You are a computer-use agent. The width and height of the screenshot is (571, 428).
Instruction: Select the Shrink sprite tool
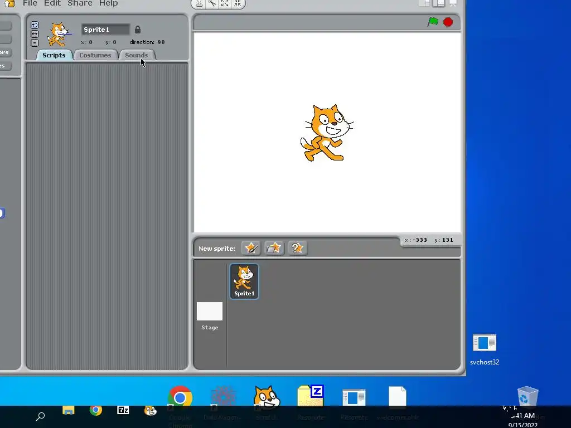[238, 4]
